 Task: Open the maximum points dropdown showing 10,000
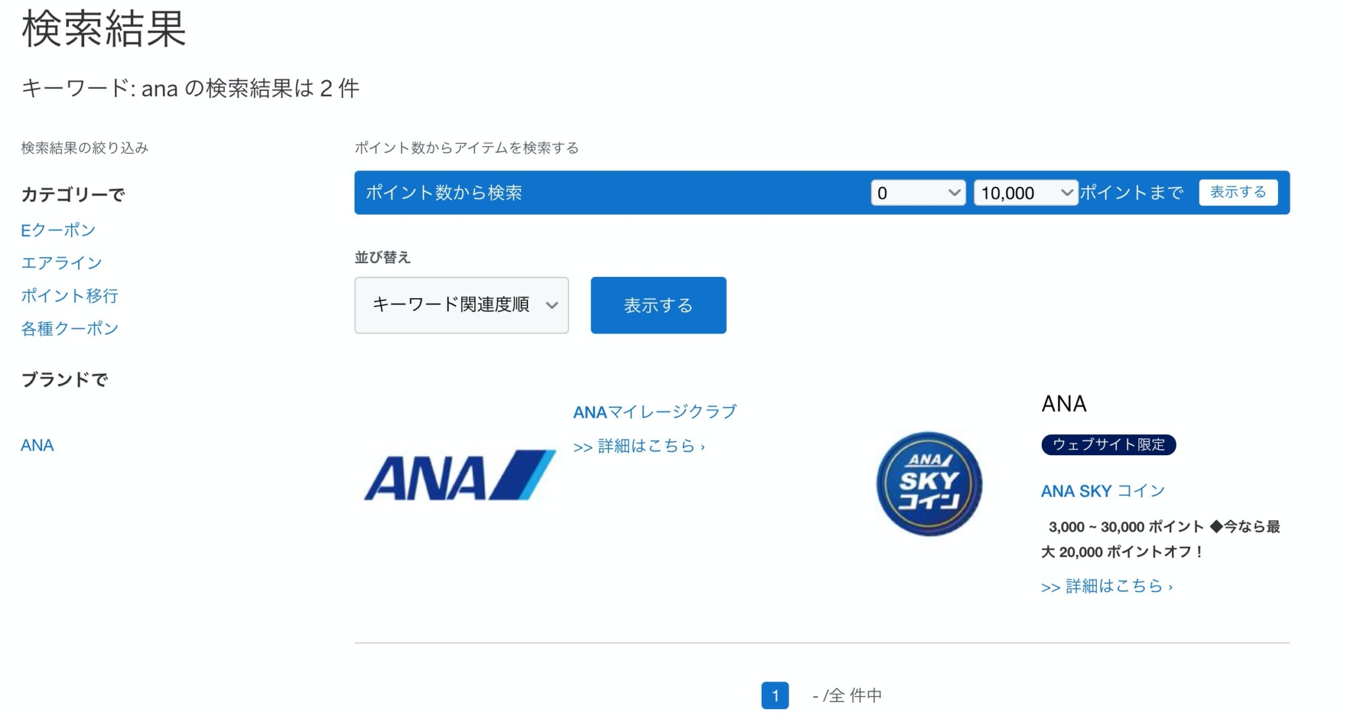point(1025,193)
